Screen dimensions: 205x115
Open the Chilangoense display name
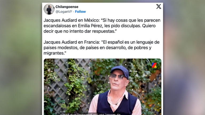pos(67,7)
